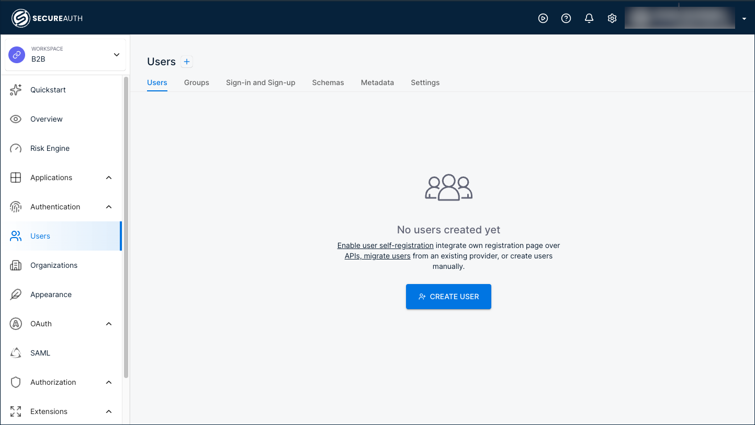Switch to the Users tab
Screen dimensions: 755x425
point(157,82)
